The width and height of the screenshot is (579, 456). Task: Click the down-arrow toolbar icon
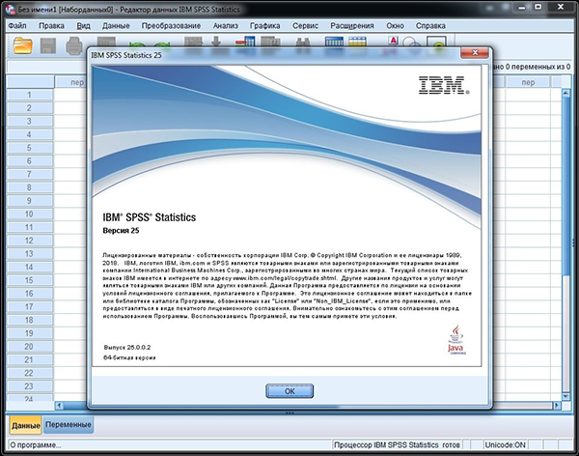(x=216, y=42)
